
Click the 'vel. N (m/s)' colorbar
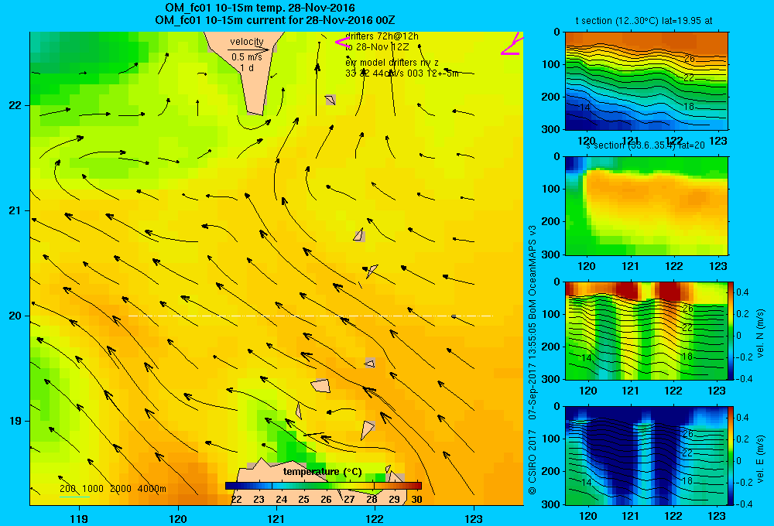(731, 330)
